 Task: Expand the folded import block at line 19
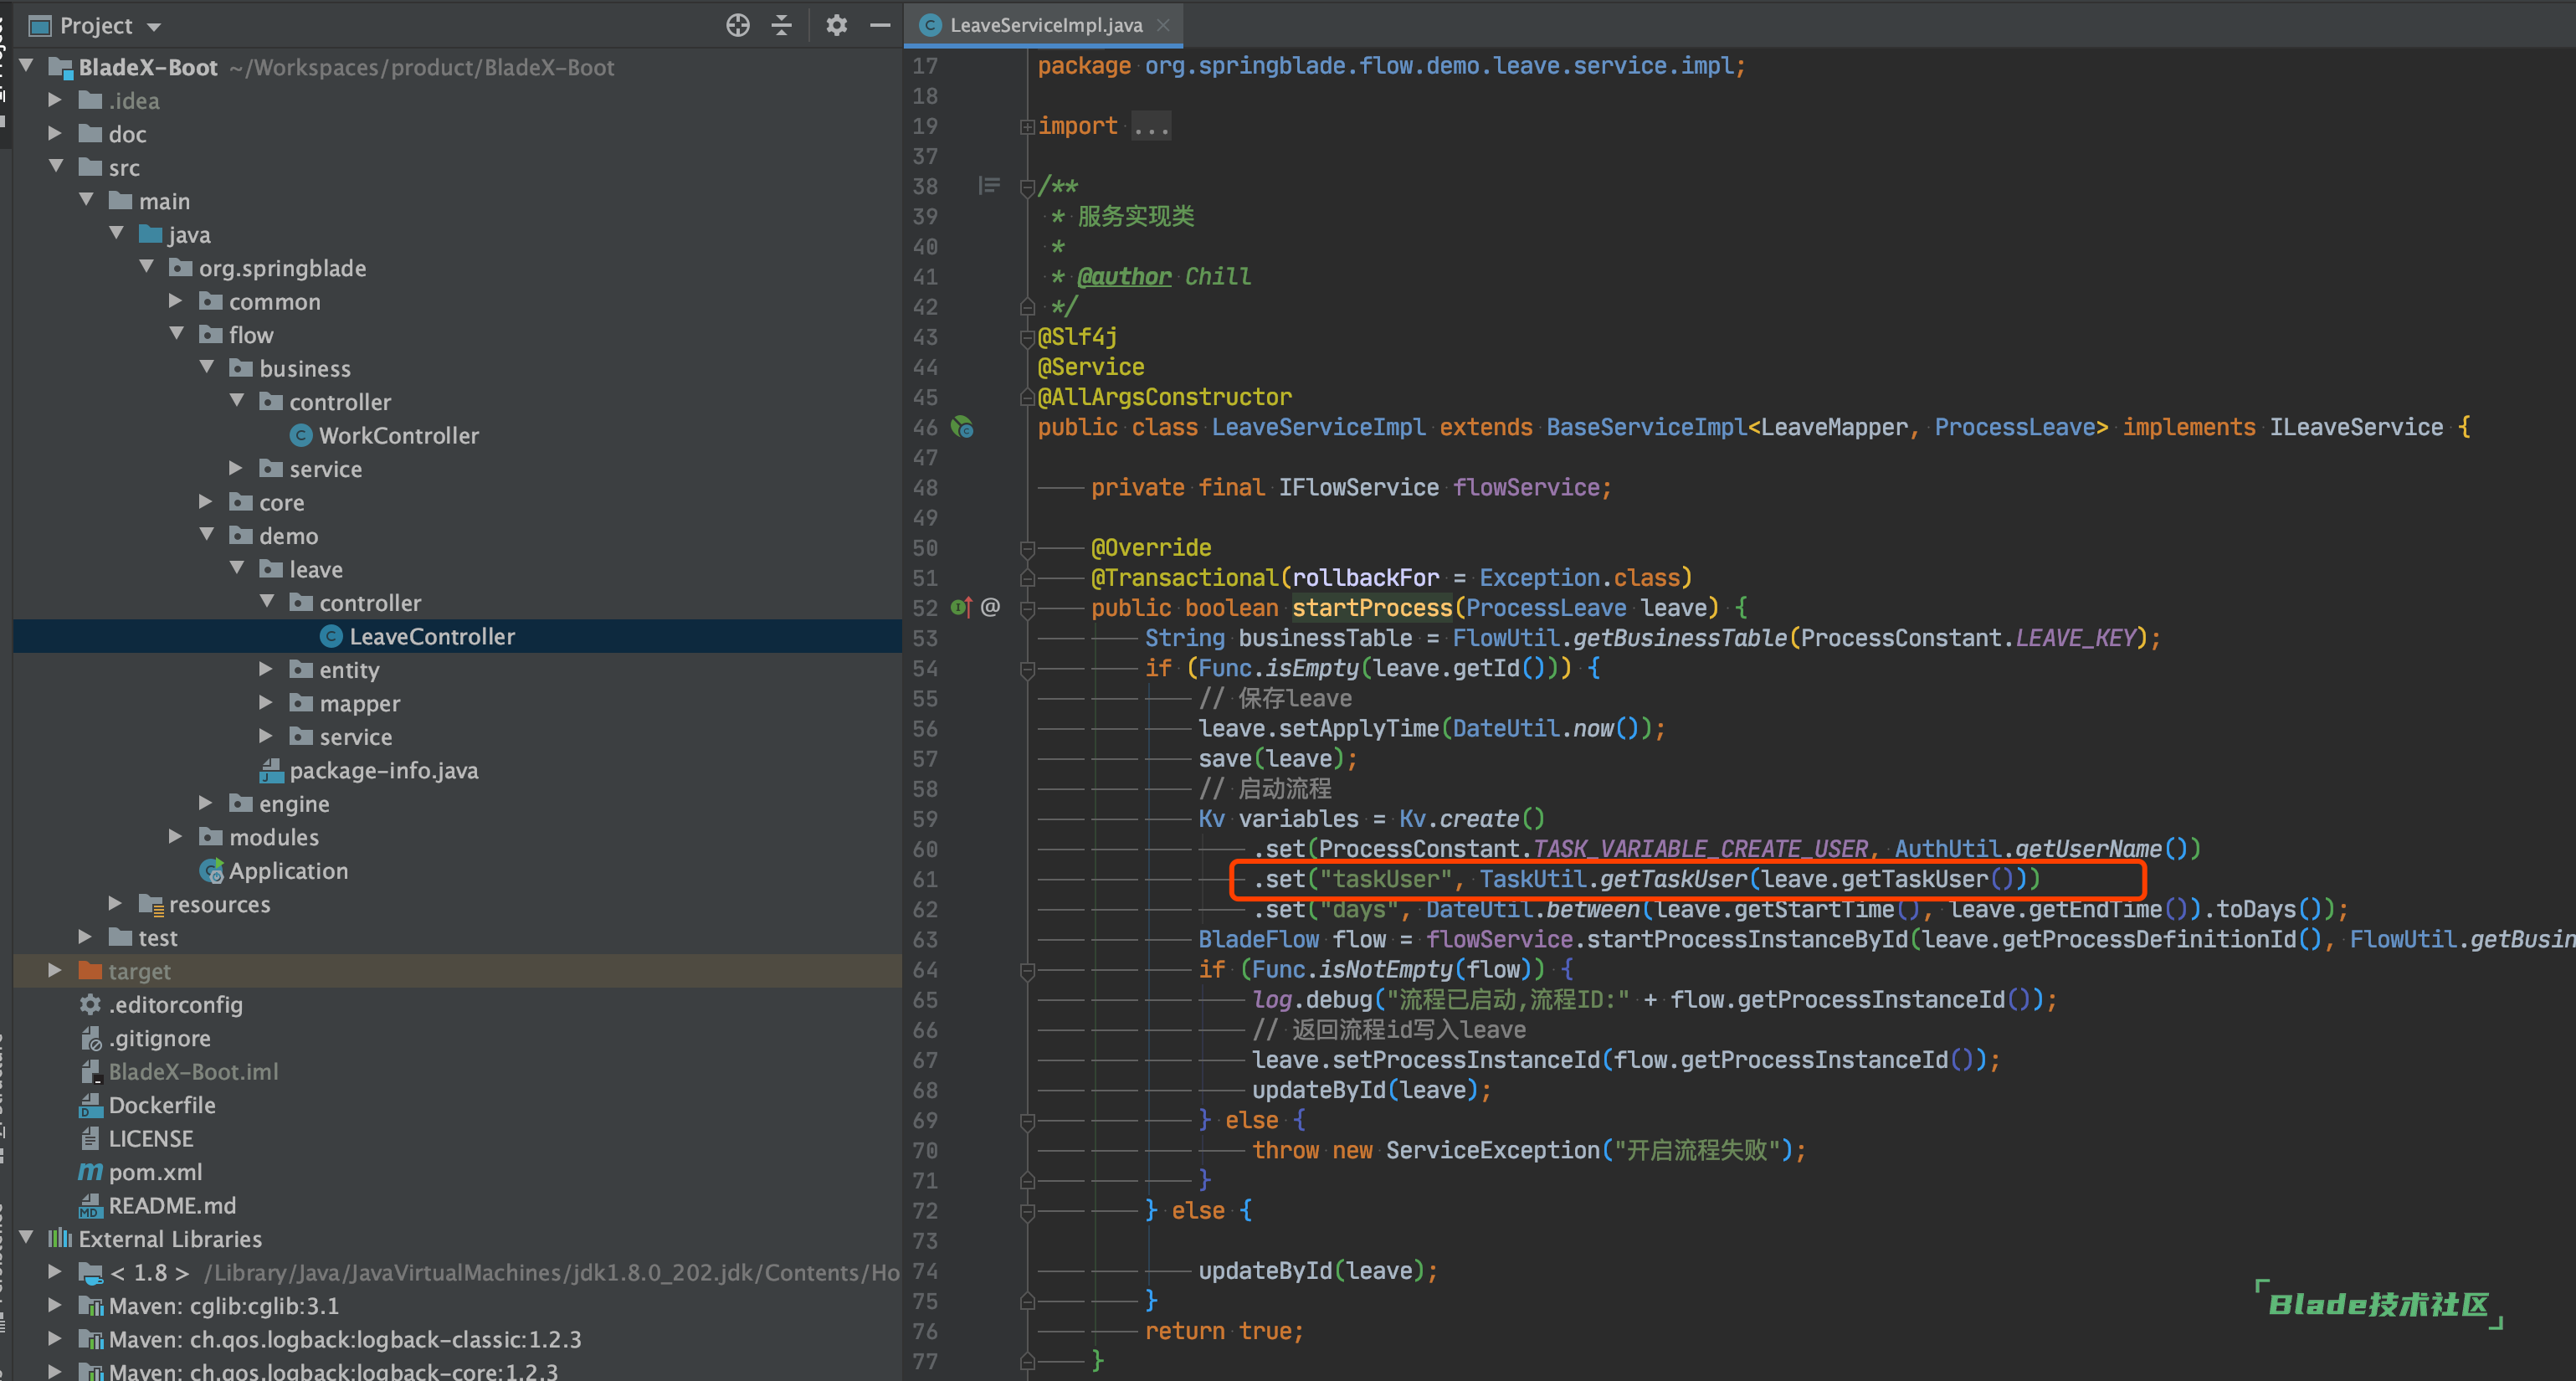(x=1026, y=126)
